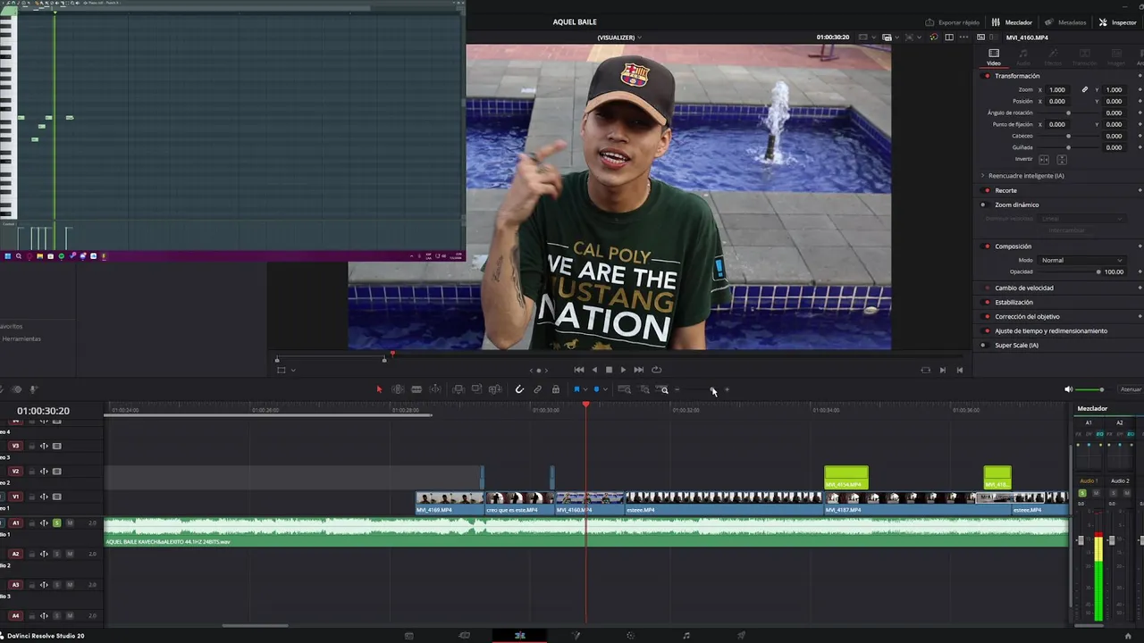Select the arrow selection mode tool
The height and width of the screenshot is (643, 1144).
(379, 389)
